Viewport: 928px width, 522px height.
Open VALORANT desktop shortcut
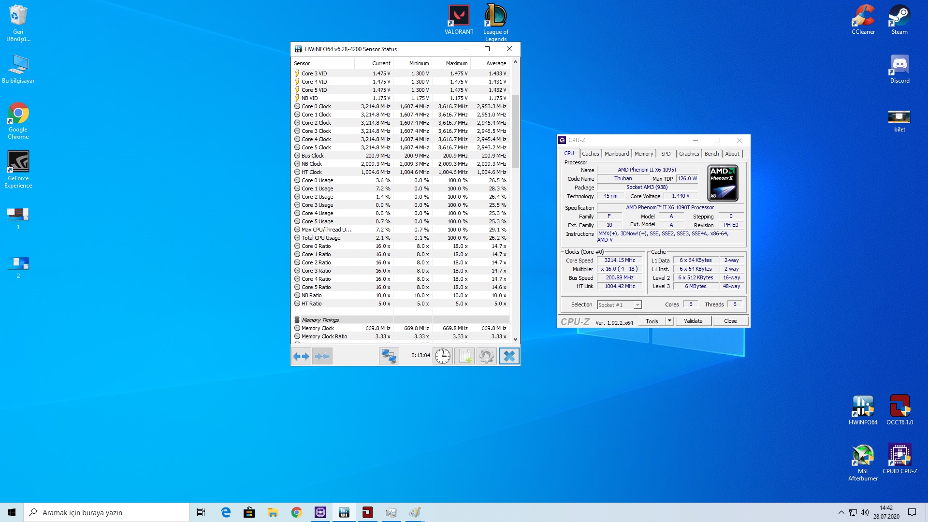(459, 20)
